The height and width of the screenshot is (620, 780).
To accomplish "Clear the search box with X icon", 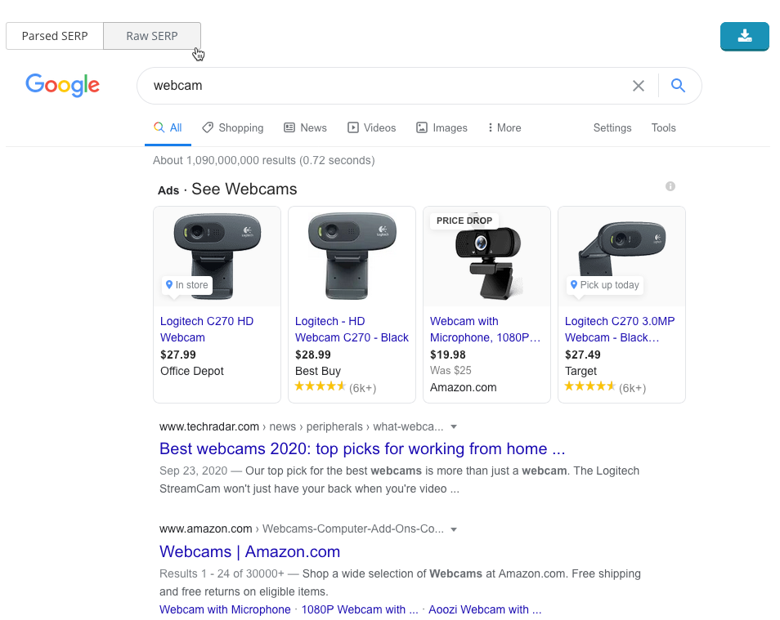I will point(639,86).
